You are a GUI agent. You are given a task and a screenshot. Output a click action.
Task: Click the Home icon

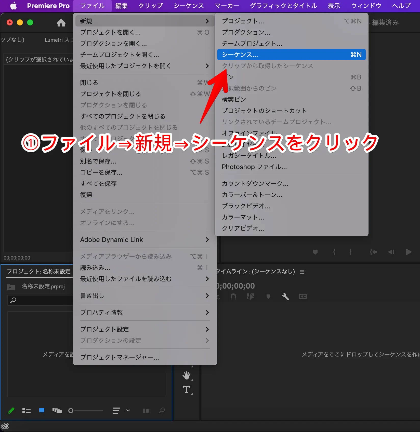[61, 23]
